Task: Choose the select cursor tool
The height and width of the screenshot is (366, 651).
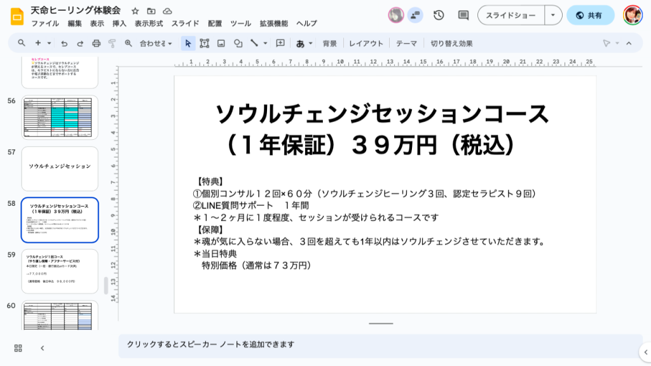Action: tap(188, 43)
